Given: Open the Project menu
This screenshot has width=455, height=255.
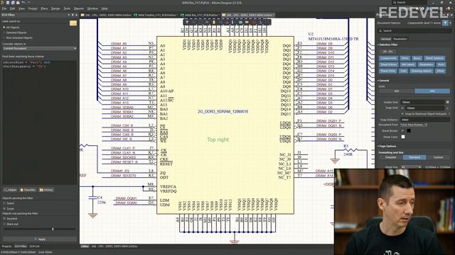Looking at the screenshot, I should tap(33, 8).
